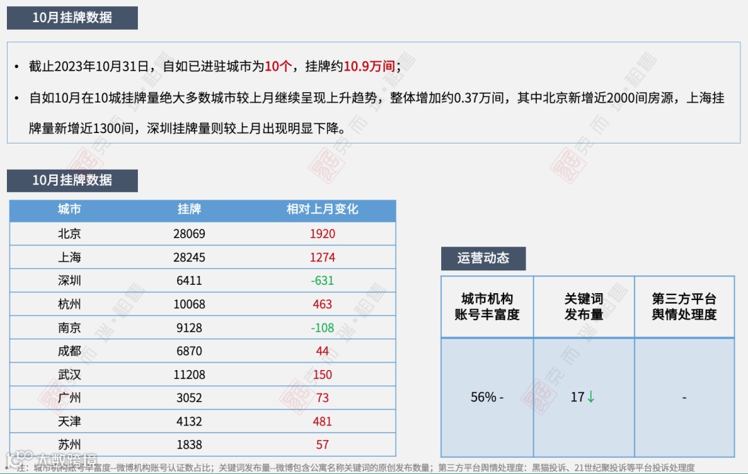Screen dimensions: 748x474
Task: Select listing value 6411
Action: tap(189, 280)
